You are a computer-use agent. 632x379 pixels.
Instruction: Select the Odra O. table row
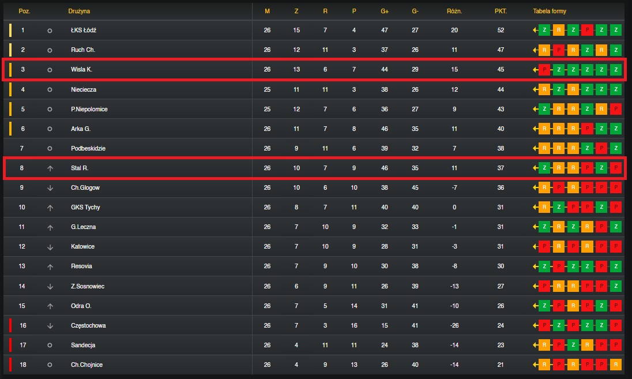click(314, 306)
